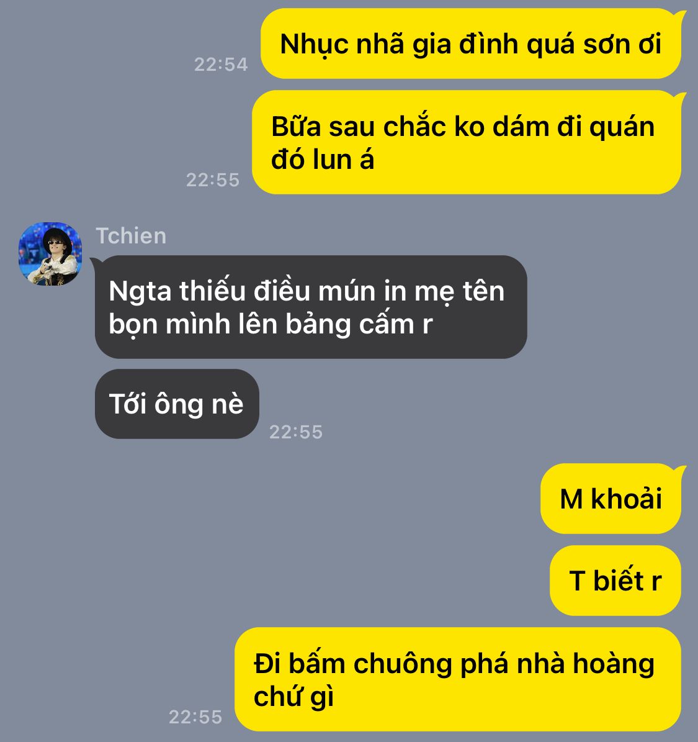Tap the word 'sơn' in the first message
698x742 pixels.
(x=607, y=45)
